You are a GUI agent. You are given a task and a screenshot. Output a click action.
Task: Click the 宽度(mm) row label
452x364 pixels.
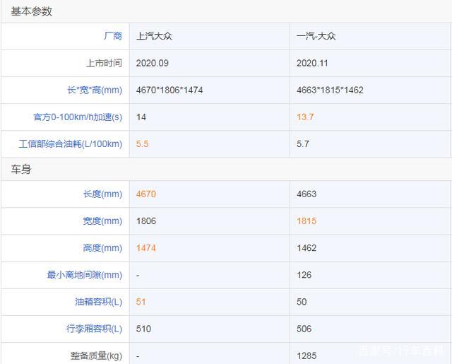(x=102, y=221)
